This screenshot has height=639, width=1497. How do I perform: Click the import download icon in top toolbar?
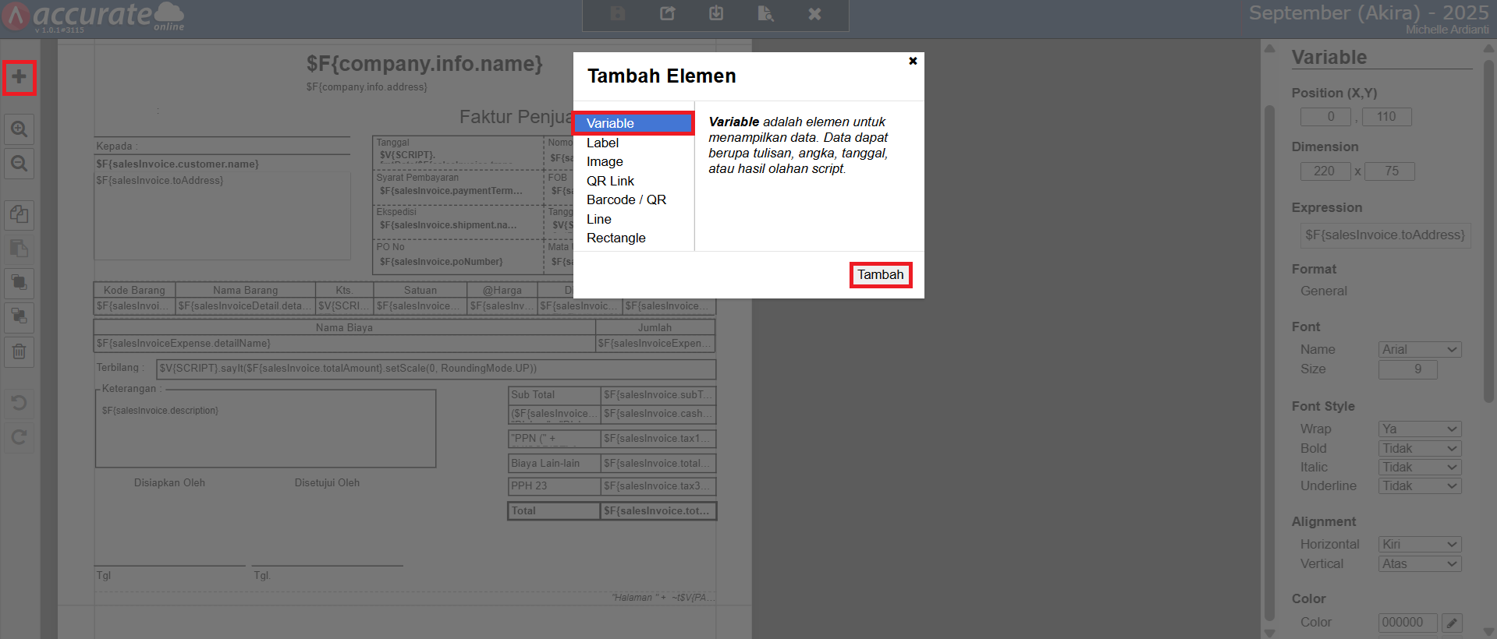716,14
